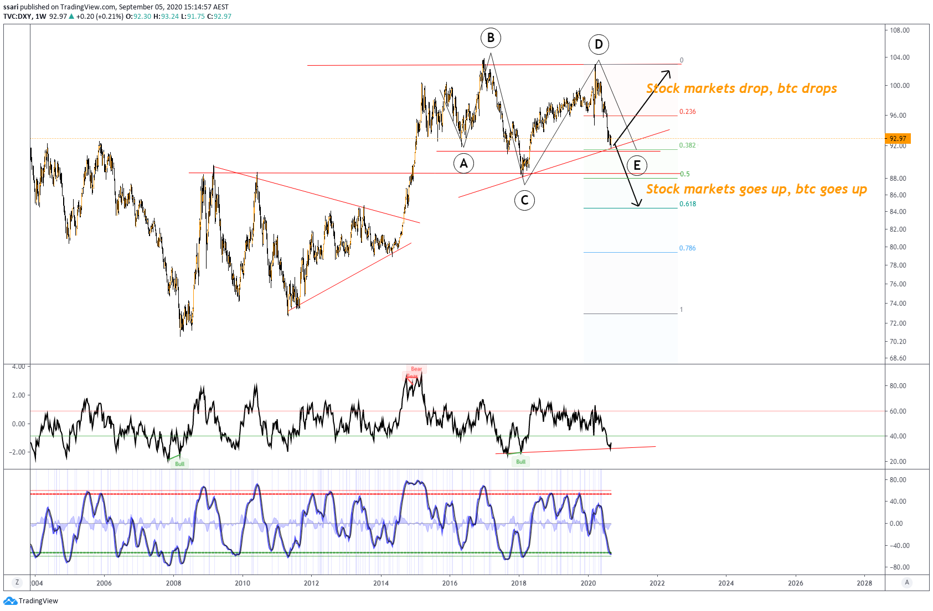Viewport: 933px width, 611px height.
Task: Click the circled wave label C
Action: point(524,200)
